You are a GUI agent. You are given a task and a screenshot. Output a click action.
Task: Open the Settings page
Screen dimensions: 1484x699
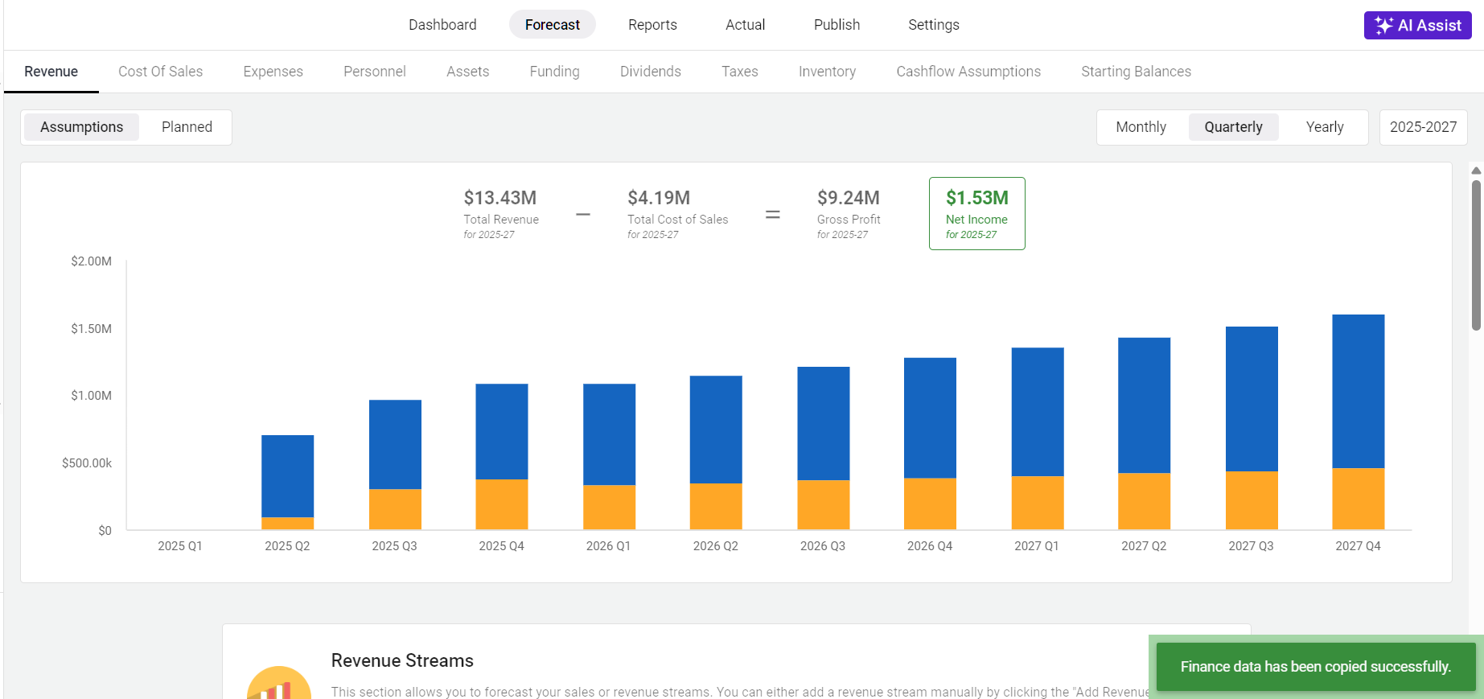(x=933, y=25)
